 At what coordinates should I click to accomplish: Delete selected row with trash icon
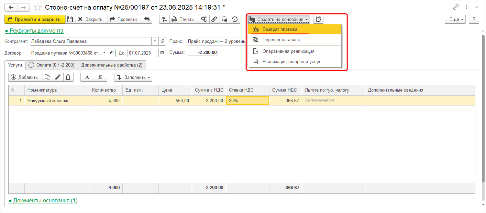(68, 77)
